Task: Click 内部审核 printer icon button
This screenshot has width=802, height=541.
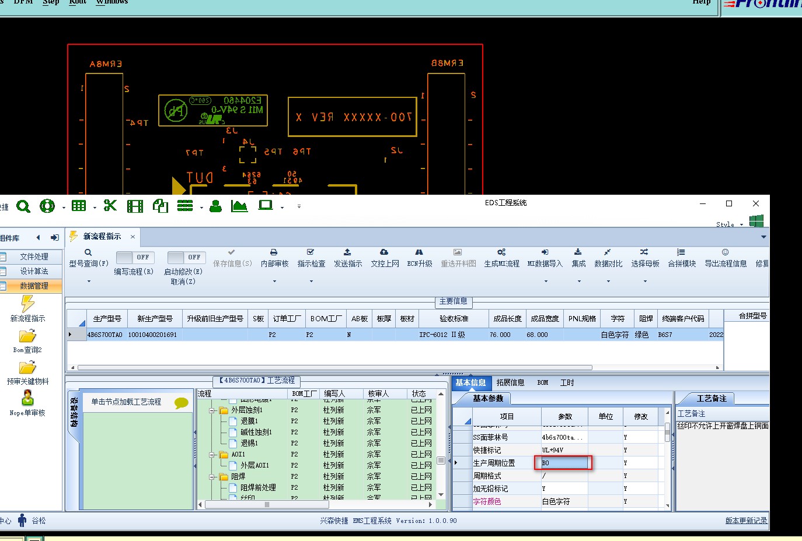Action: point(274,258)
